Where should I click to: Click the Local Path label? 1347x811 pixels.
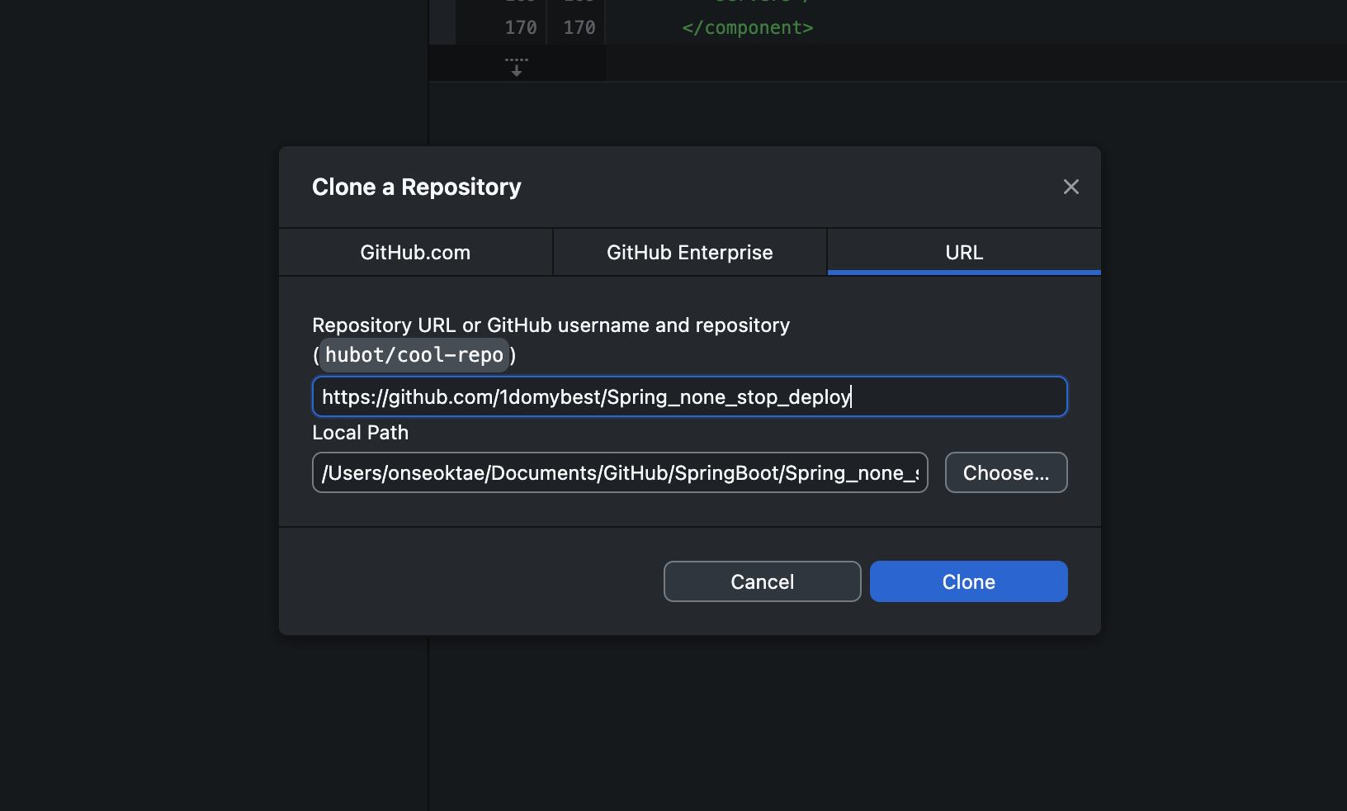(361, 433)
